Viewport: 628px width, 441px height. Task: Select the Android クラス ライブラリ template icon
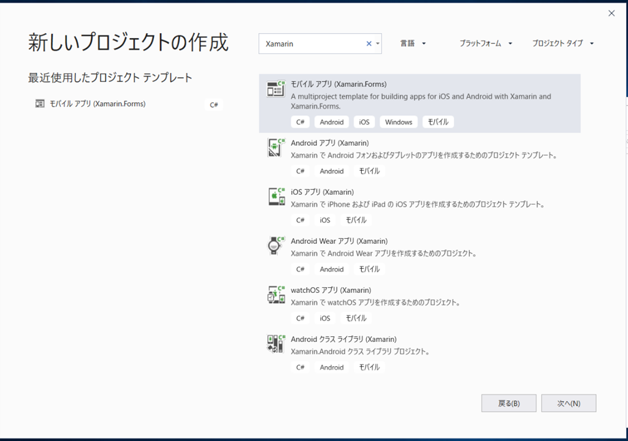point(275,344)
